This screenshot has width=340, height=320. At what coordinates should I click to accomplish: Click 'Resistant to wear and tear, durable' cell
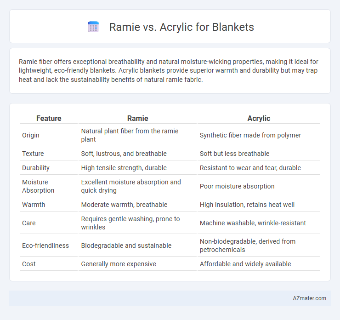coord(259,168)
